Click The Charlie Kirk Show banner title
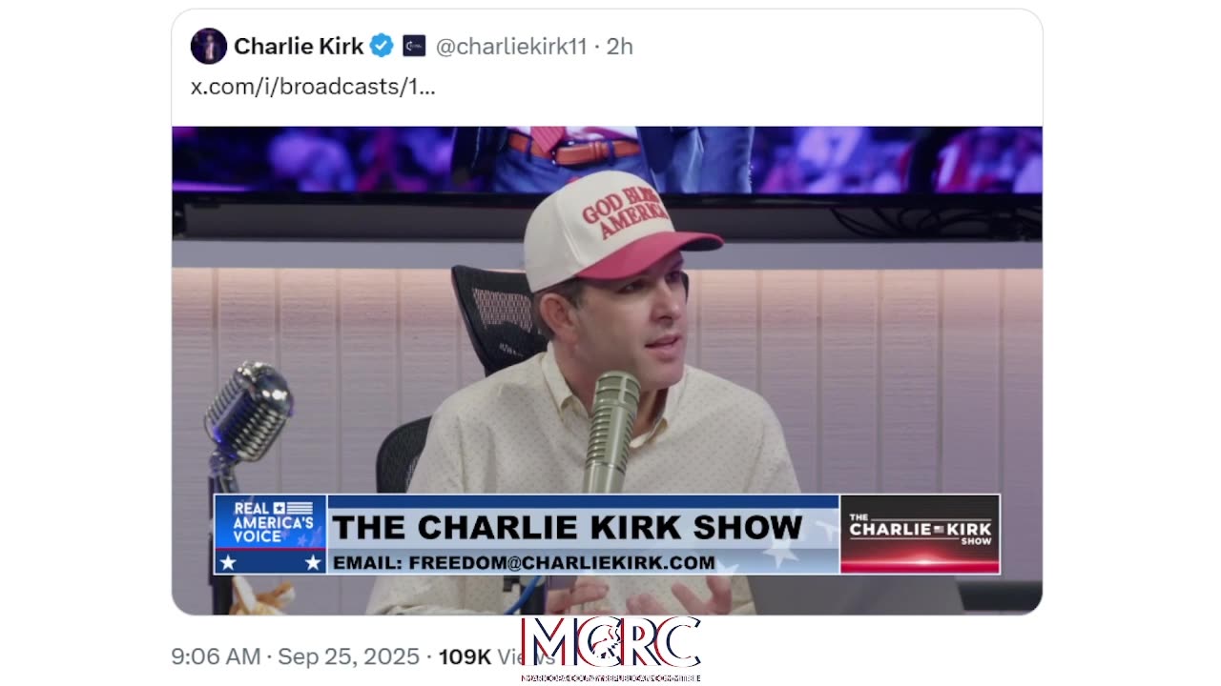The width and height of the screenshot is (1221, 686). pyautogui.click(x=567, y=526)
